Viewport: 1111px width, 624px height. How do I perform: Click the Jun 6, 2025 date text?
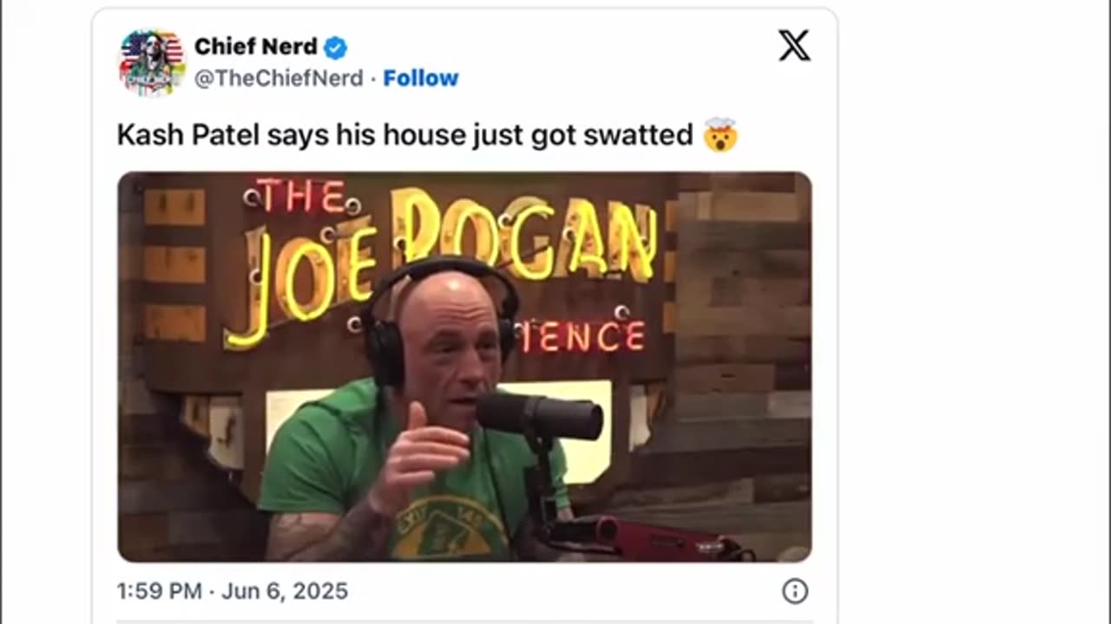pos(285,591)
